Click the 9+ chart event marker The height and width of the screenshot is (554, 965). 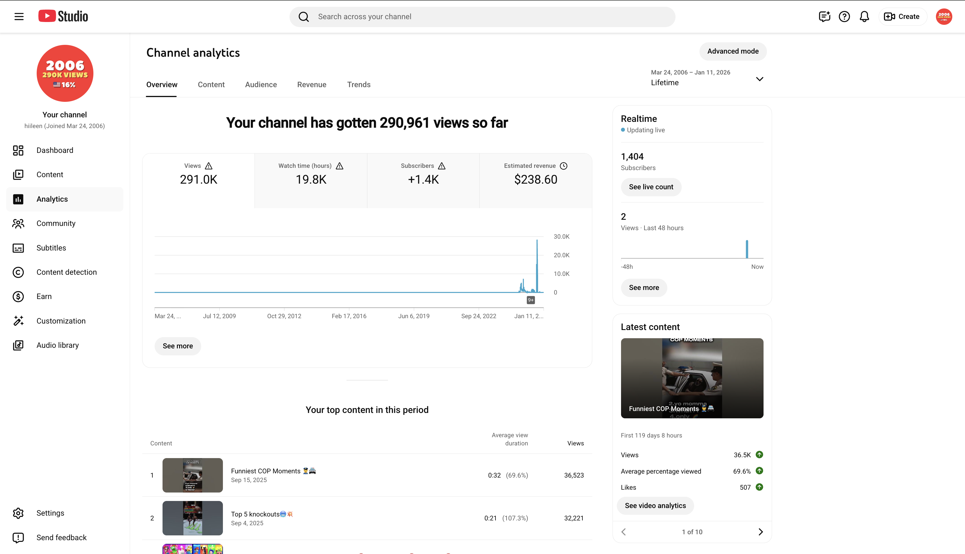(530, 300)
